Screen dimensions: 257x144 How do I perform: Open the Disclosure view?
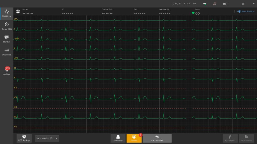pyautogui.click(x=7, y=52)
